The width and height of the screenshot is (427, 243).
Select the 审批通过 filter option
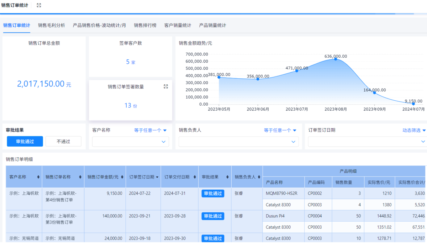coord(25,141)
